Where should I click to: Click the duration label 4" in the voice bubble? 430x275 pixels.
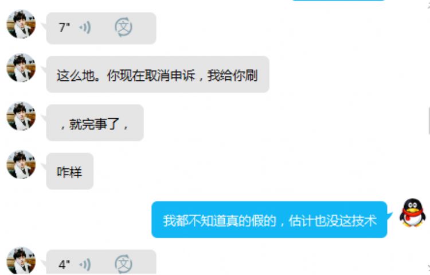(64, 265)
